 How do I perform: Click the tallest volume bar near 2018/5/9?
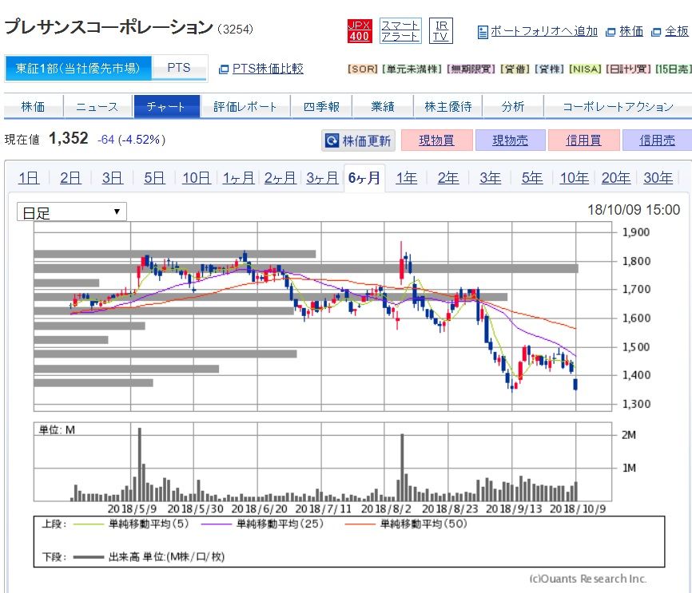(140, 464)
